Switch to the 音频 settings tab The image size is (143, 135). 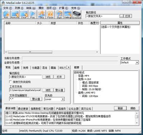17,68
